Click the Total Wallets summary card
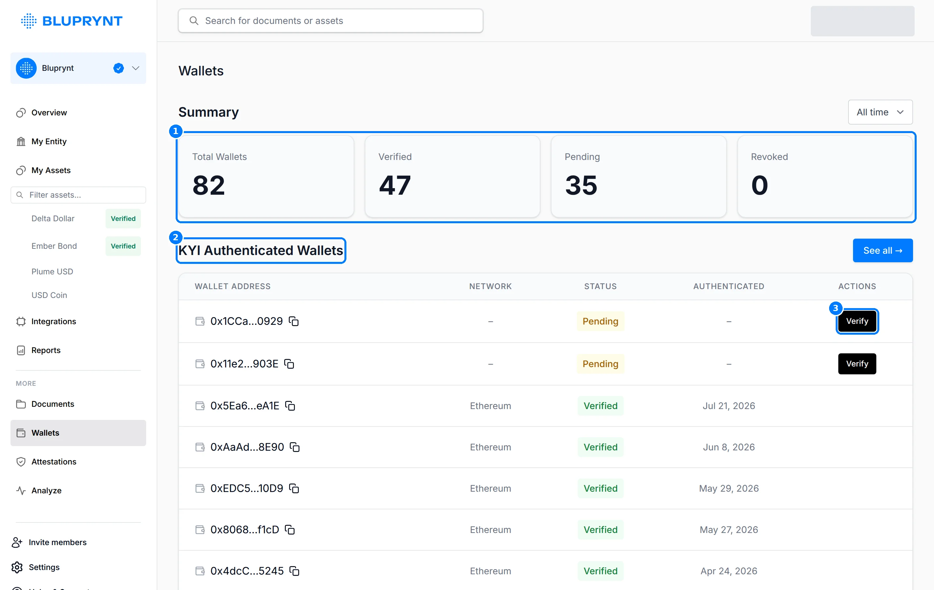This screenshot has width=934, height=590. (266, 176)
